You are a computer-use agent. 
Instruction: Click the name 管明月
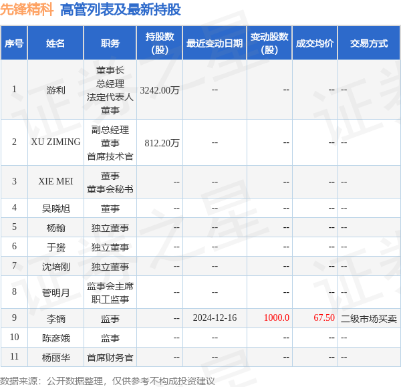coord(55,292)
